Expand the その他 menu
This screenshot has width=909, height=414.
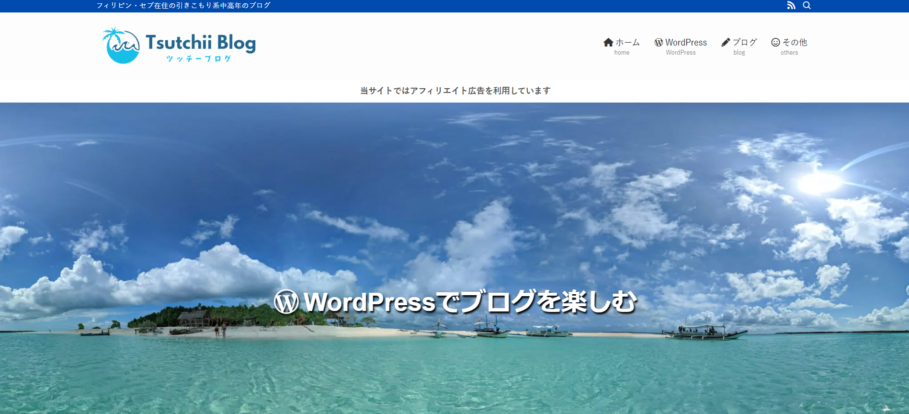(795, 42)
